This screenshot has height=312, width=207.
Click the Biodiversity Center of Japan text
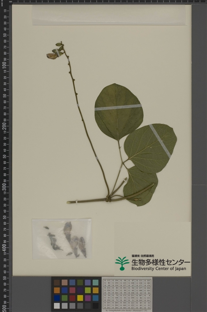pyautogui.click(x=159, y=268)
